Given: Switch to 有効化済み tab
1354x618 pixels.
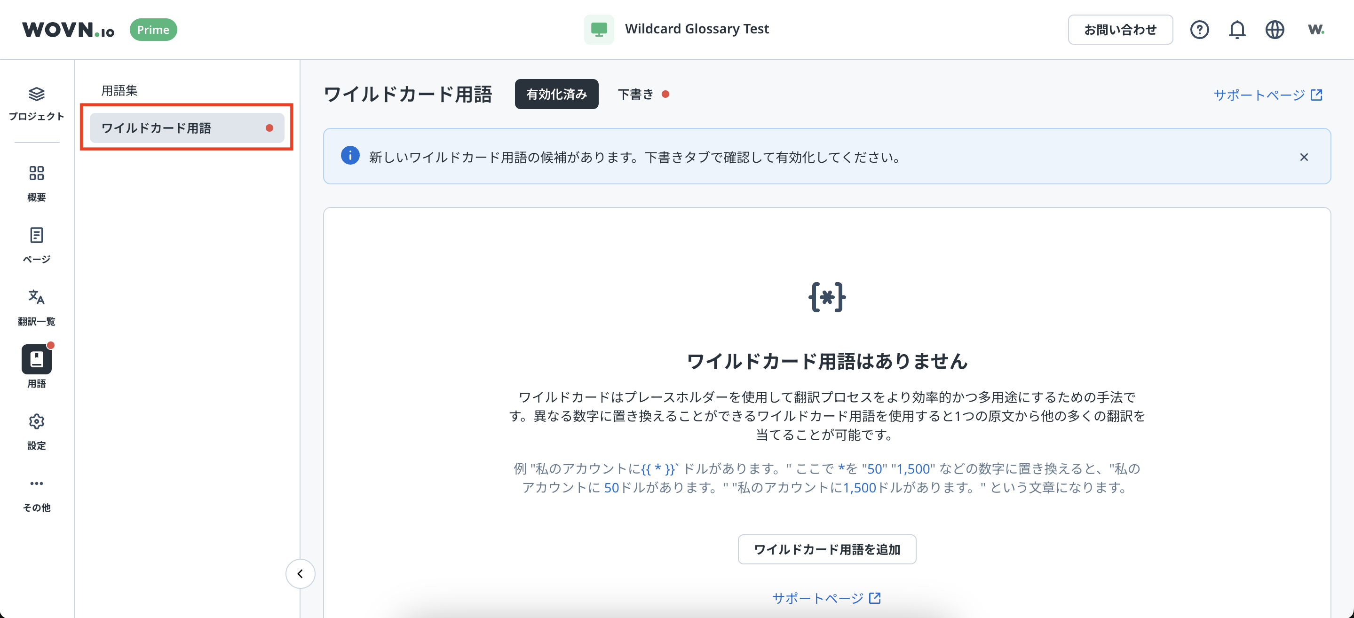Looking at the screenshot, I should 556,95.
